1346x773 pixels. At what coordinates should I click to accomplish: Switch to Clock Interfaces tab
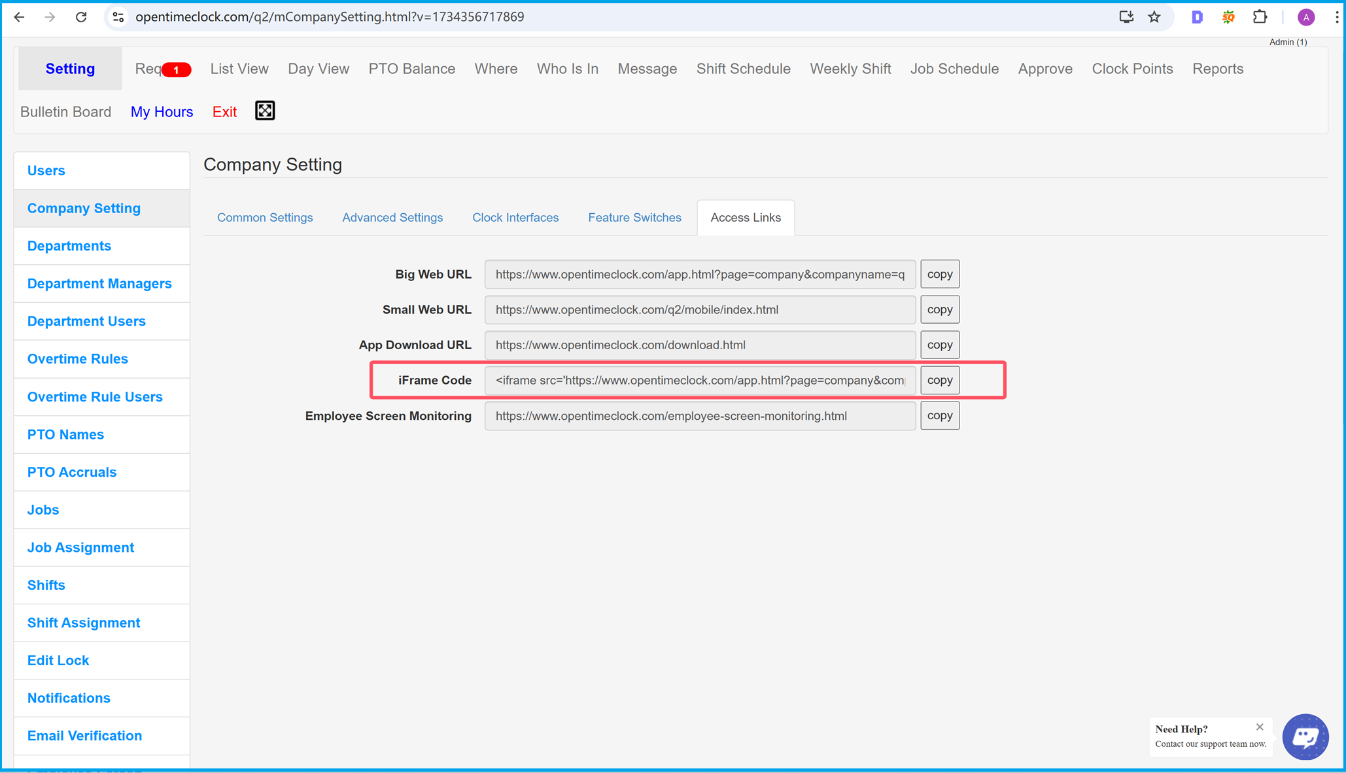click(x=515, y=218)
